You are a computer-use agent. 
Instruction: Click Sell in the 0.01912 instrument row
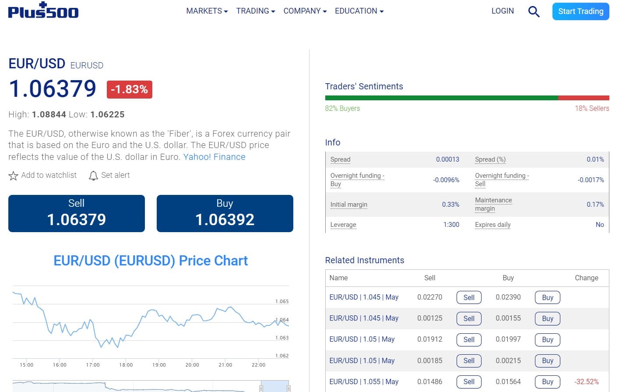click(469, 339)
